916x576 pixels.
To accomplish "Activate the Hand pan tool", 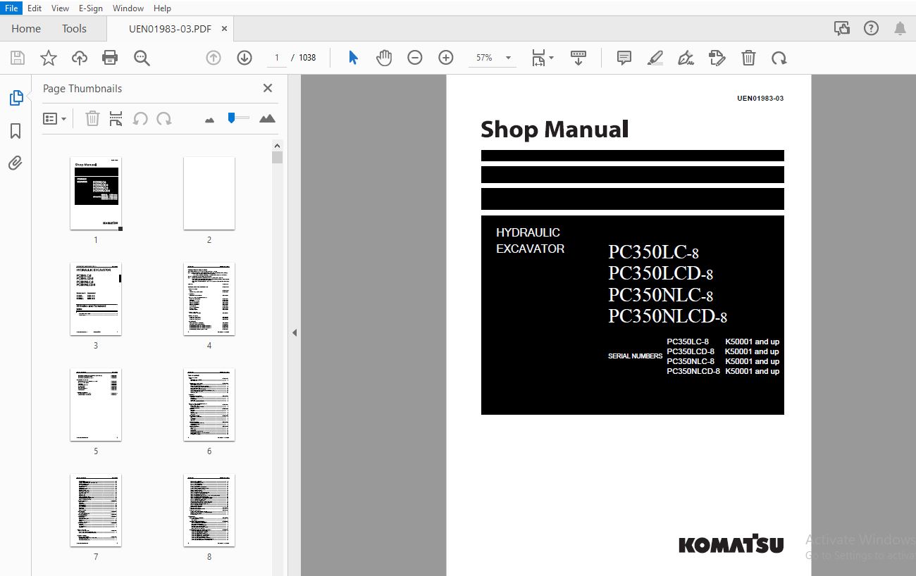I will point(384,58).
